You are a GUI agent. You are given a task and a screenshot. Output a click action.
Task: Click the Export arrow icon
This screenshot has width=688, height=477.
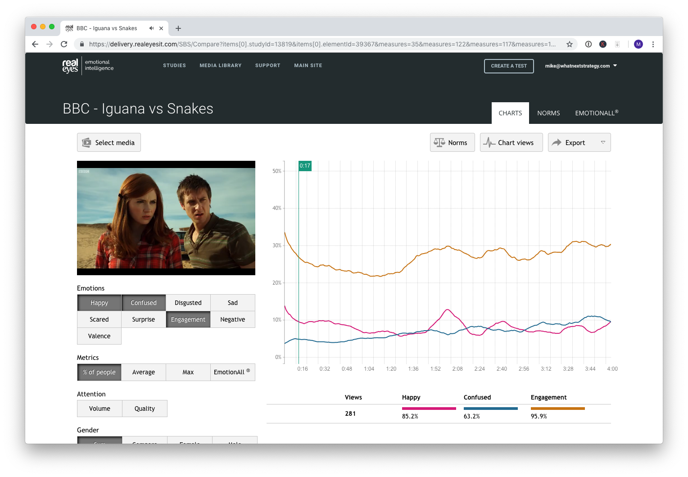557,142
